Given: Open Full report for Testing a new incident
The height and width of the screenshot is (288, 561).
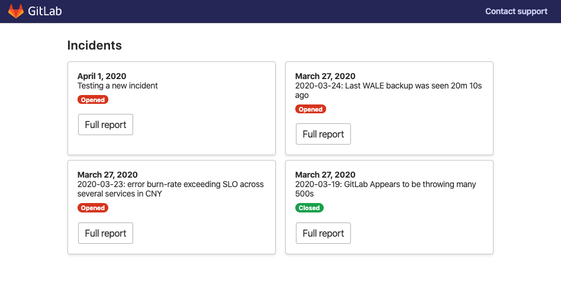Looking at the screenshot, I should coord(105,125).
